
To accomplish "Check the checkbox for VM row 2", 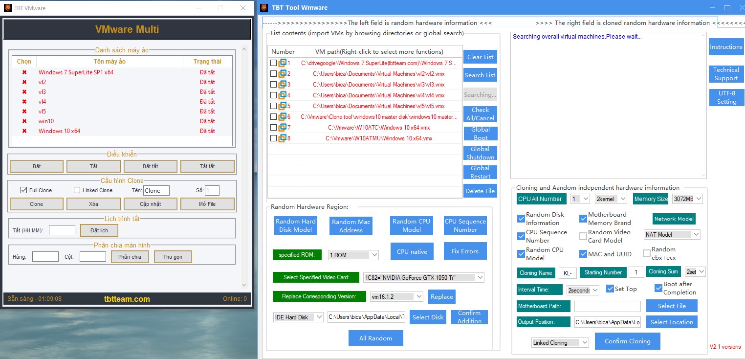I will [274, 74].
